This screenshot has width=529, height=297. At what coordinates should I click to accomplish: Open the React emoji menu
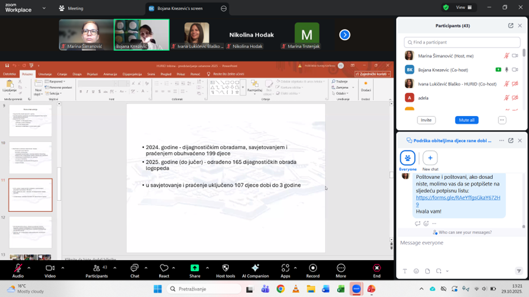pos(164,268)
